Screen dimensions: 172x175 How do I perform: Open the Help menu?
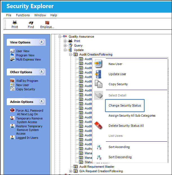54,15
